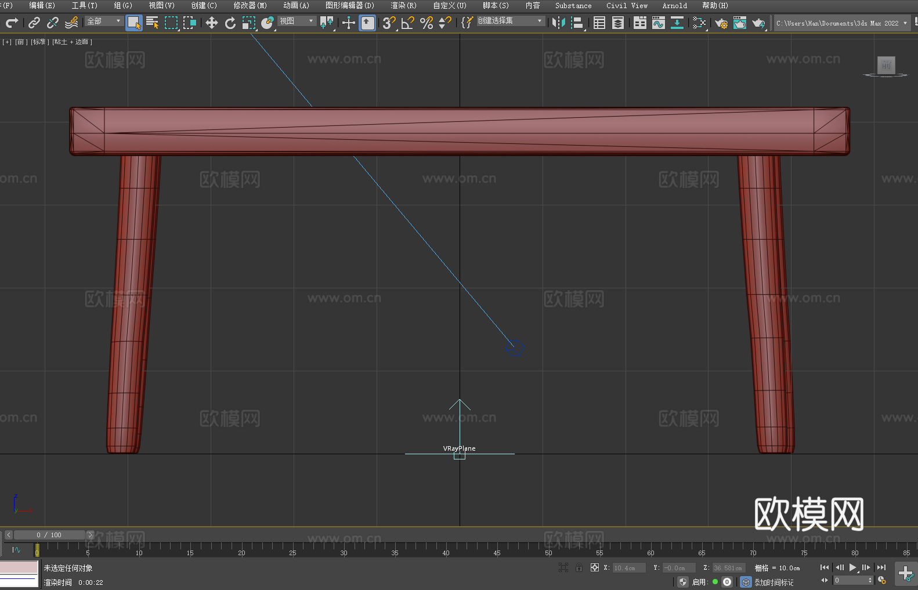
Task: Choose the Rectangular Selection Region tool
Action: tap(171, 23)
